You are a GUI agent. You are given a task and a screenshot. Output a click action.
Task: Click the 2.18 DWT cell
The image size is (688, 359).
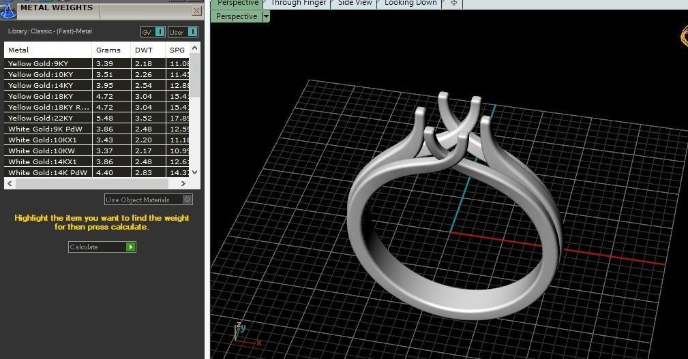[149, 63]
